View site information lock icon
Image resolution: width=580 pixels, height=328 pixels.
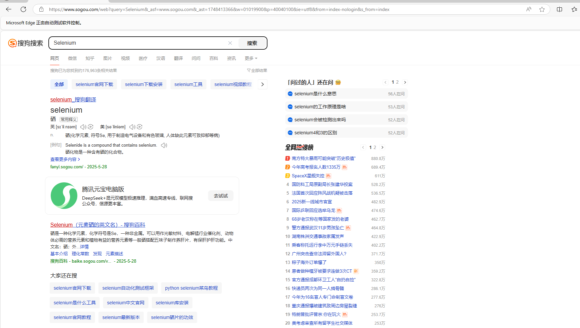tap(41, 9)
